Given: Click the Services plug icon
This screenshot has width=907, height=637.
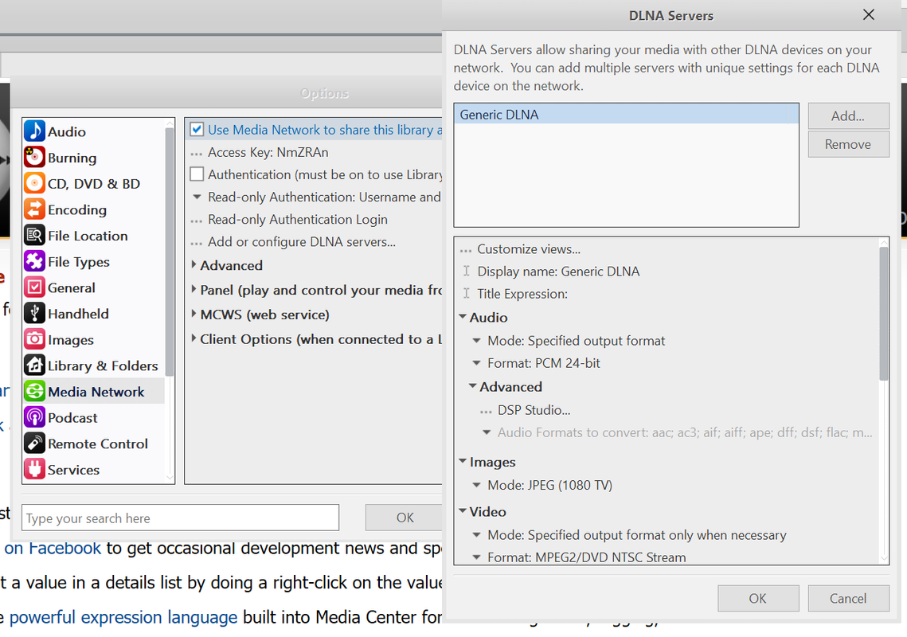Looking at the screenshot, I should coord(34,469).
